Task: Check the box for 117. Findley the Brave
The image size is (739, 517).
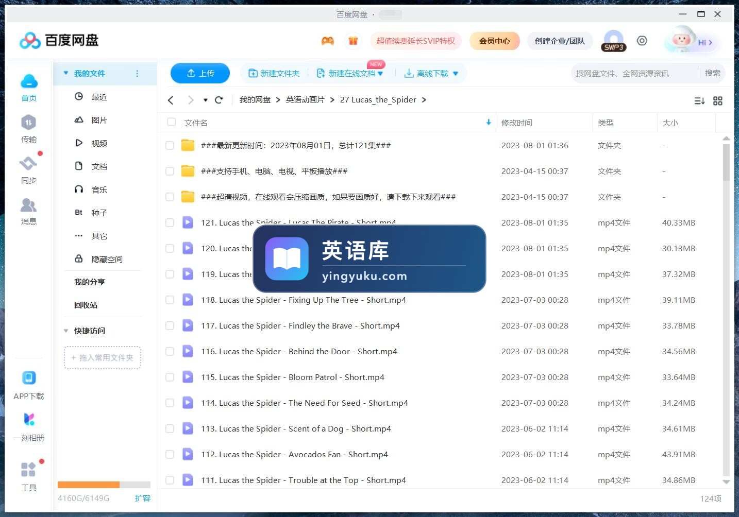Action: [x=170, y=325]
